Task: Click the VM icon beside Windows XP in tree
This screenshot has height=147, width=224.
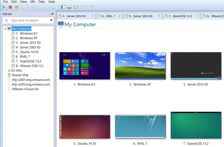Action: point(13,38)
